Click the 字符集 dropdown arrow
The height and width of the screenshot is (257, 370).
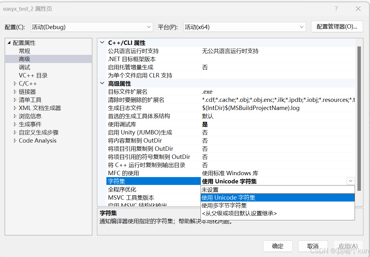[351, 181]
